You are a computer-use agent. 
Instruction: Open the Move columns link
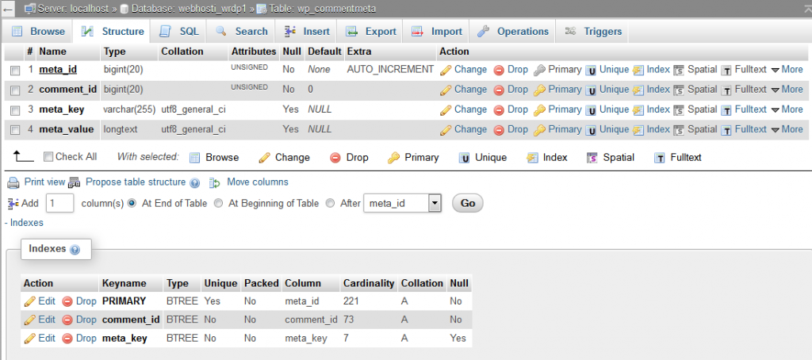[x=257, y=182]
